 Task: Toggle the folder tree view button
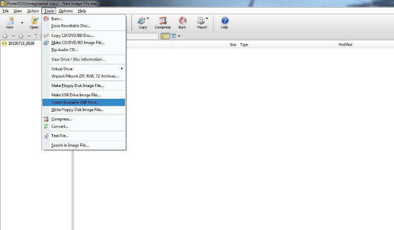click(x=164, y=36)
